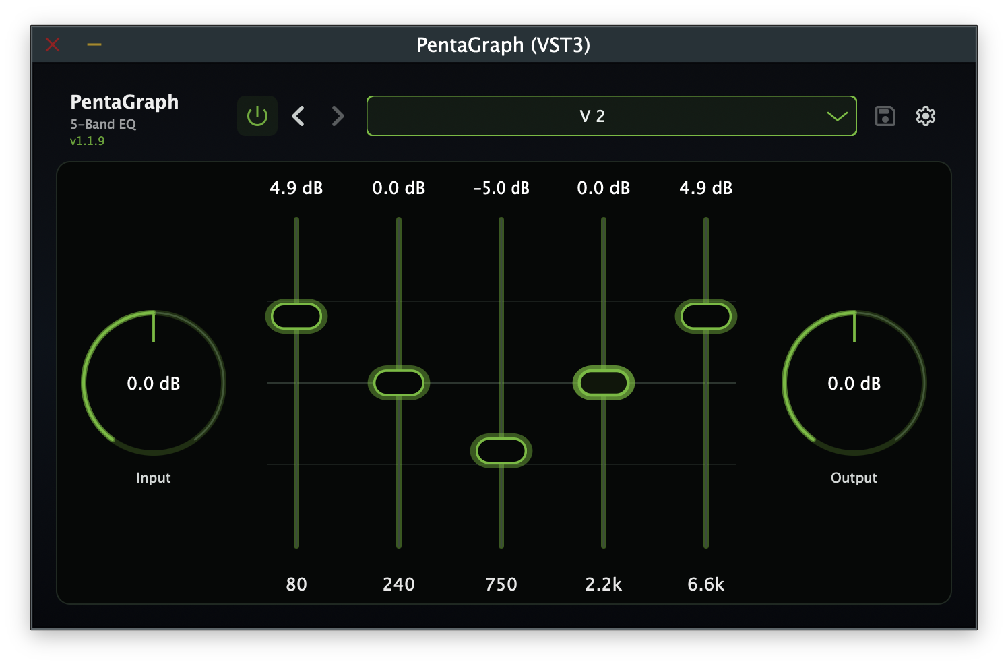Click the -5.0 dB readout above the 750 band
1008x666 pixels.
click(x=501, y=189)
